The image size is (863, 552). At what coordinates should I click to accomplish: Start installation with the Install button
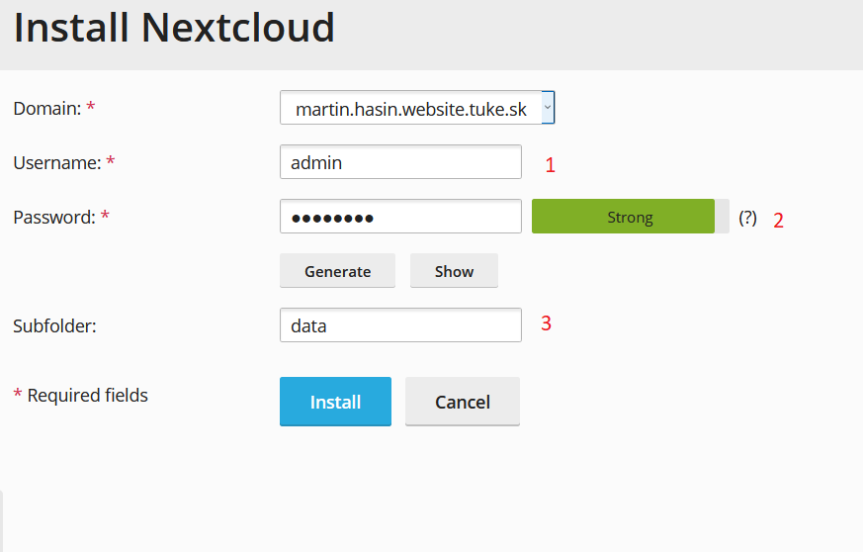pos(335,402)
